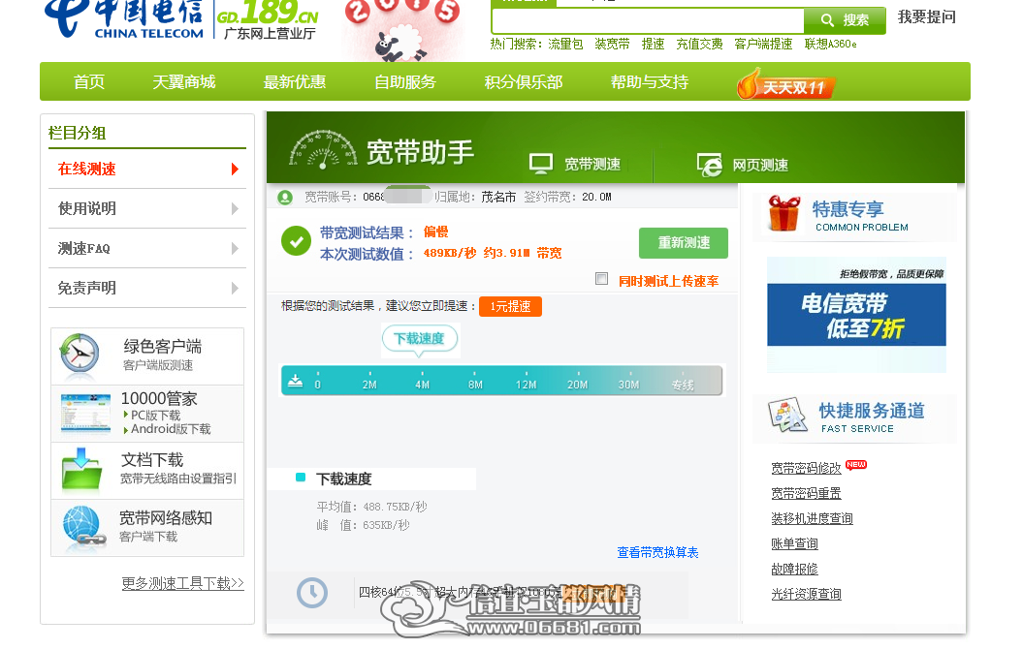Click the green checkmark result icon
This screenshot has width=1023, height=649.
coord(296,241)
